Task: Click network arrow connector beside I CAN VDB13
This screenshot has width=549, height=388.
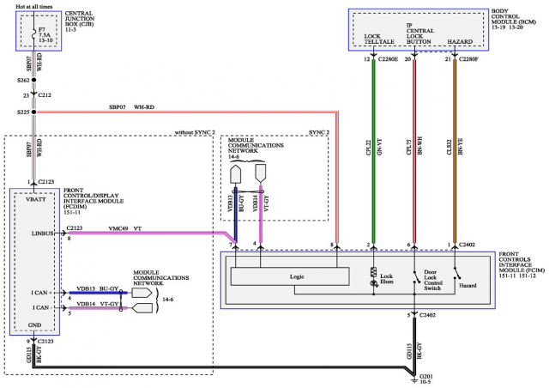Action: [x=142, y=293]
